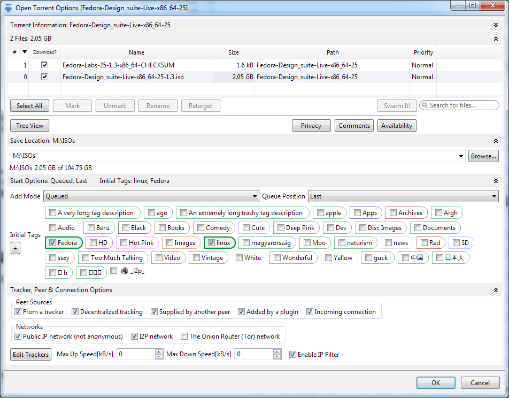This screenshot has height=398, width=509.
Task: Open the Queue Position dropdown
Action: click(403, 196)
